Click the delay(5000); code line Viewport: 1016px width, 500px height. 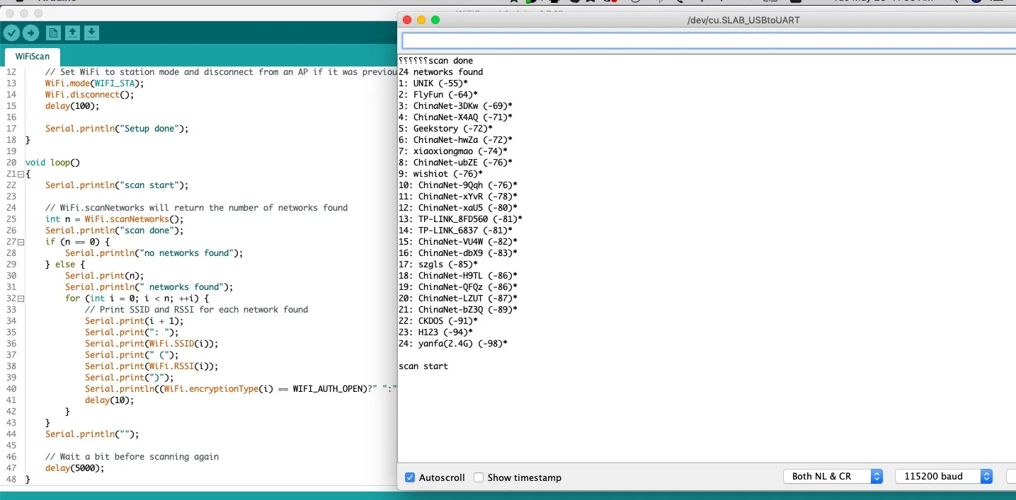(x=74, y=468)
